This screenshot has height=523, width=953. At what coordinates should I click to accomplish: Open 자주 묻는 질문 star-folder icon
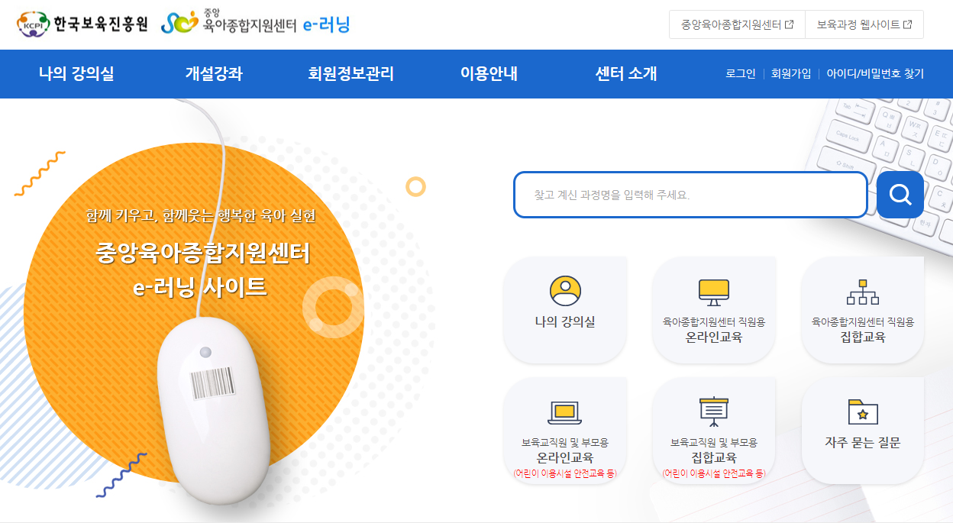[x=863, y=412]
